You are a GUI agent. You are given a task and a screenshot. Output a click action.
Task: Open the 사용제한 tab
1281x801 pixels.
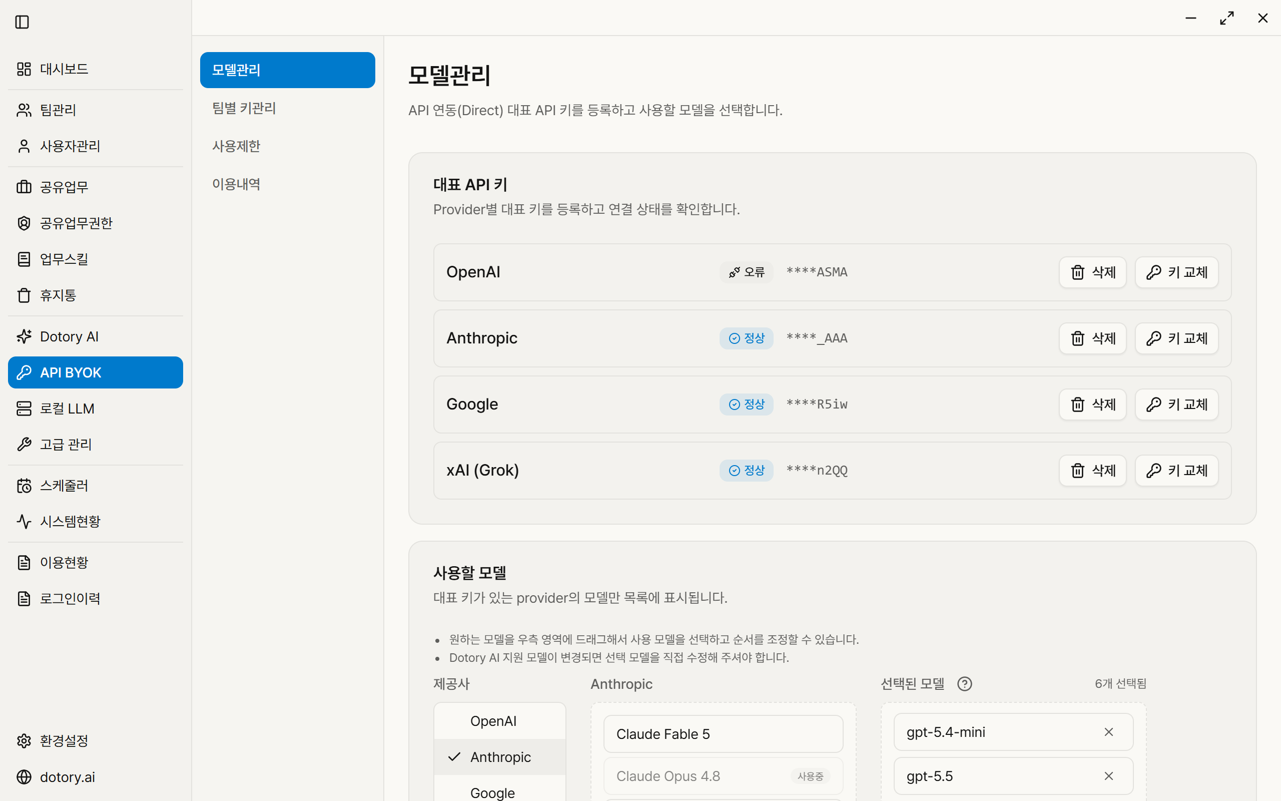coord(287,146)
